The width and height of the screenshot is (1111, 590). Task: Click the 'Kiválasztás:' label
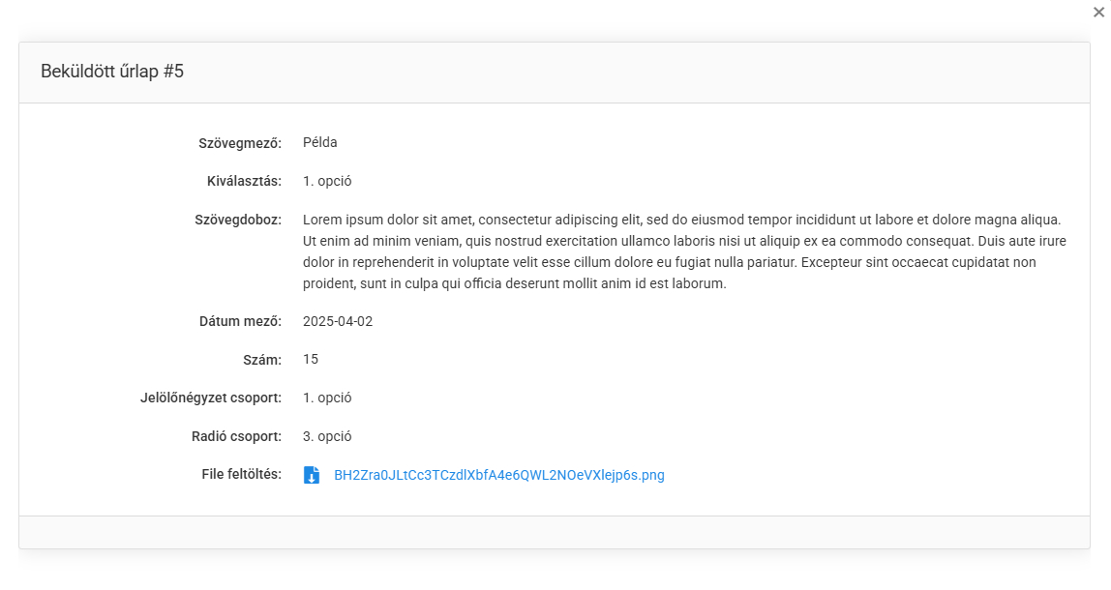click(244, 181)
